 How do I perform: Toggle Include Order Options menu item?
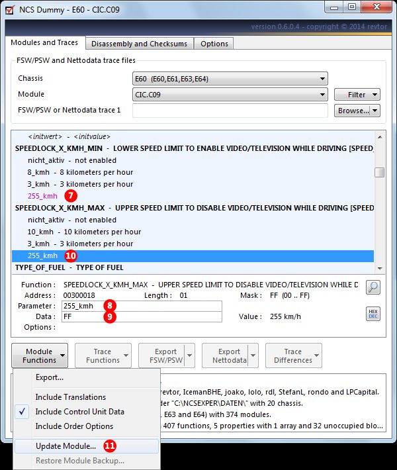(x=87, y=426)
